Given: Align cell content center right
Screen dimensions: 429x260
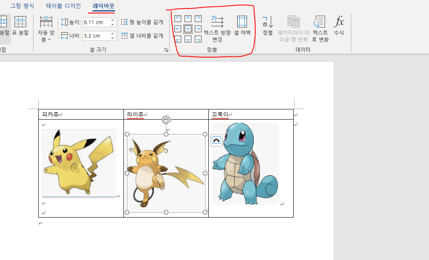Looking at the screenshot, I should (198, 29).
